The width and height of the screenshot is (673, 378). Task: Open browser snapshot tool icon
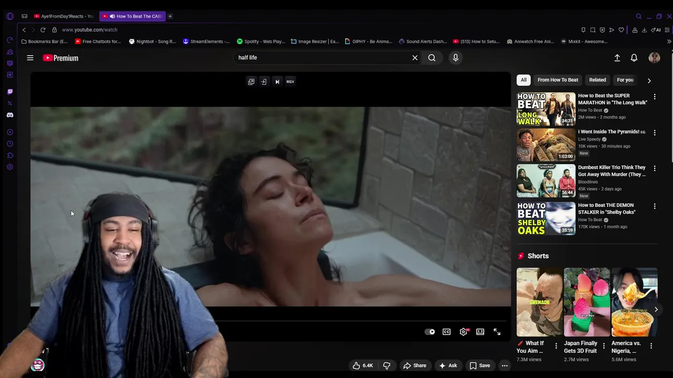click(x=593, y=30)
